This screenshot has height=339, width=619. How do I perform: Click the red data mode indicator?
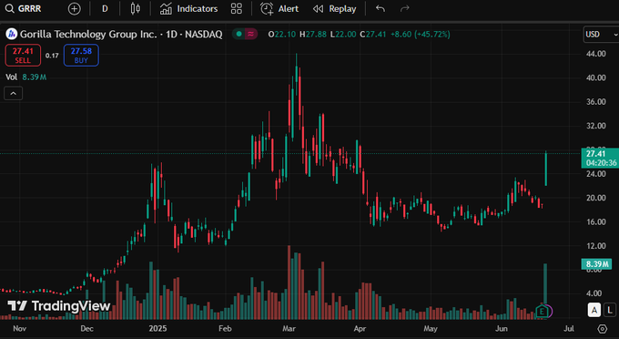(x=250, y=35)
